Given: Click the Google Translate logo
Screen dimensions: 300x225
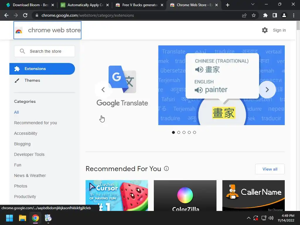Looking at the screenshot, I should point(122,86).
